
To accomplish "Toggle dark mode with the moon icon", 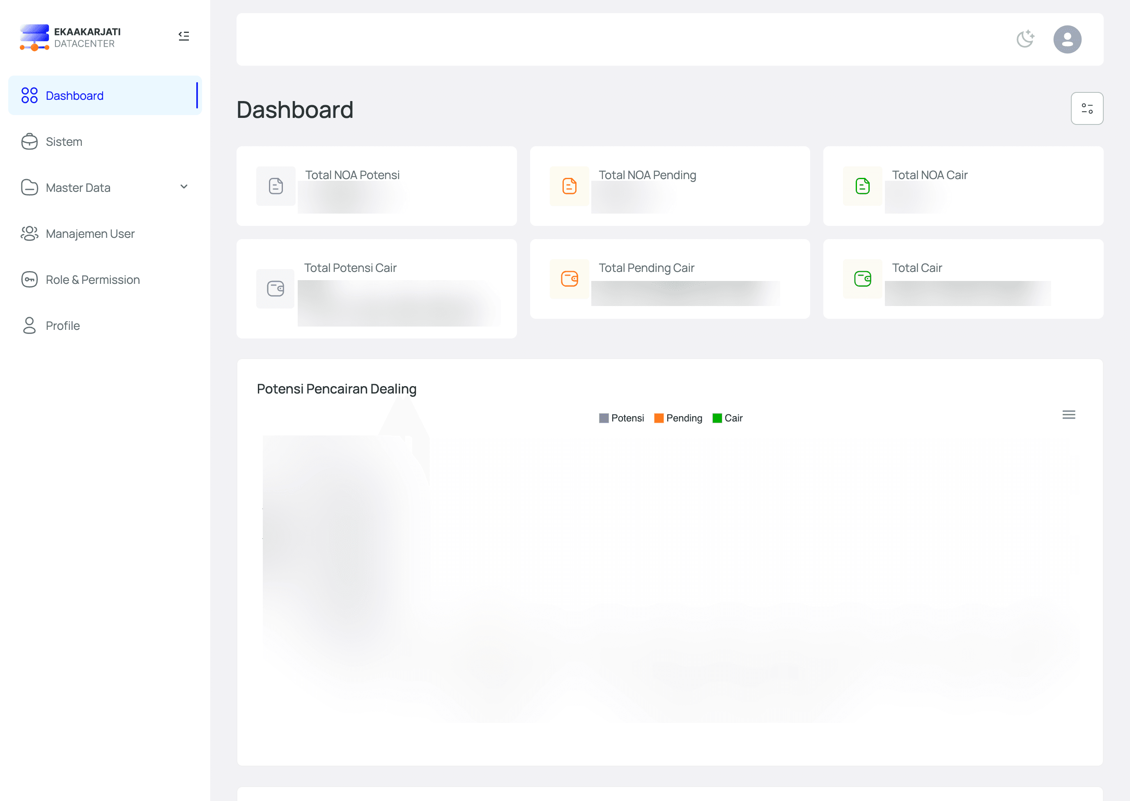I will pyautogui.click(x=1025, y=39).
